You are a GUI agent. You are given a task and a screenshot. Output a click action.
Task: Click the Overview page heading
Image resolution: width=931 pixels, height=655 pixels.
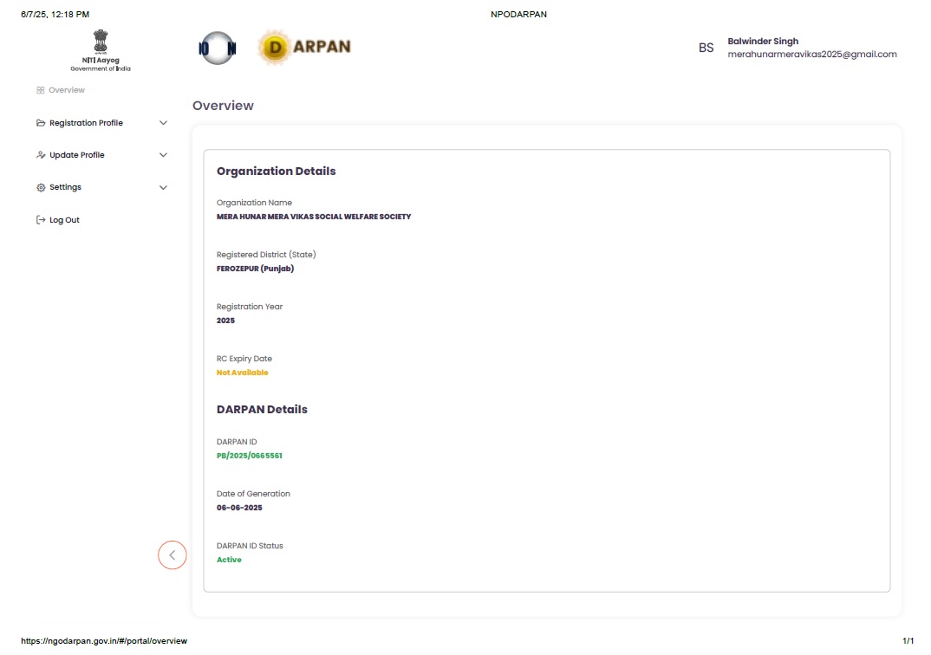(x=224, y=106)
